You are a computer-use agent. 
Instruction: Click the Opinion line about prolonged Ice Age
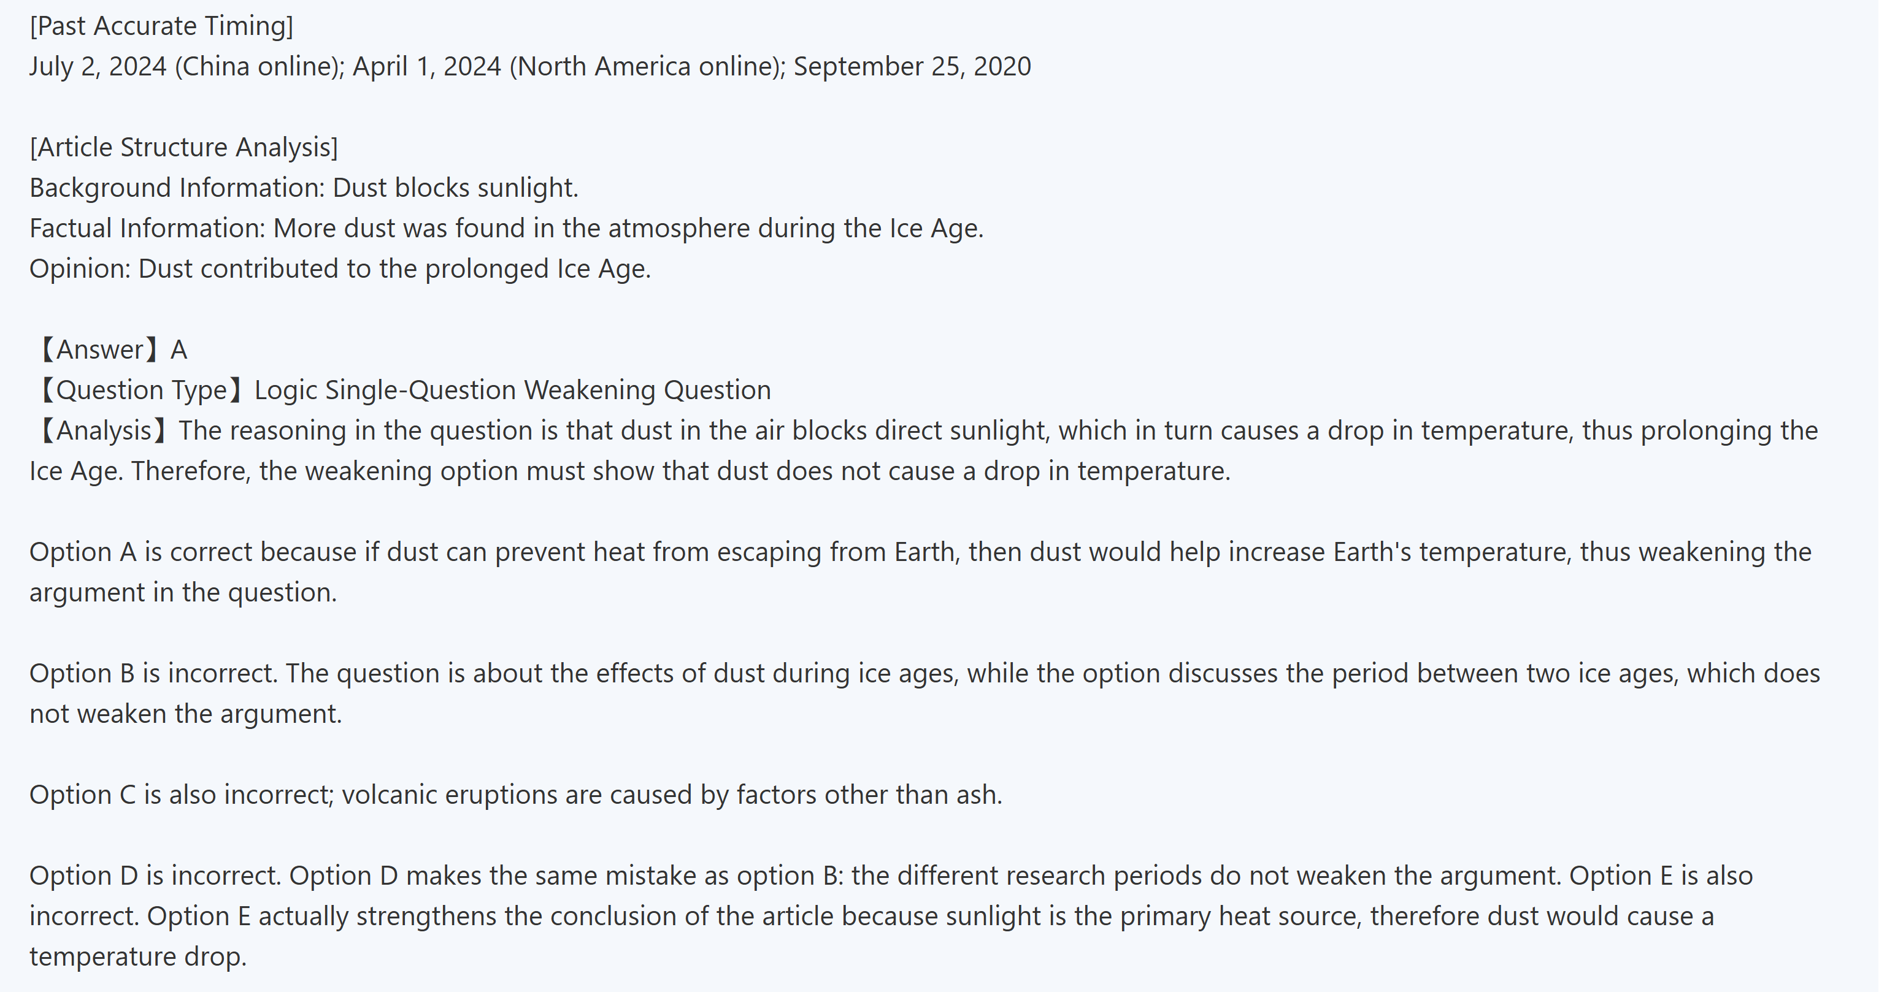click(x=340, y=269)
